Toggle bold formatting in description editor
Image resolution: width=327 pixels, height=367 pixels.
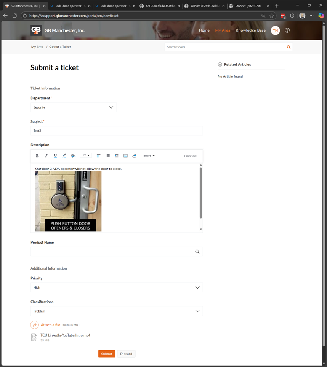[37, 156]
